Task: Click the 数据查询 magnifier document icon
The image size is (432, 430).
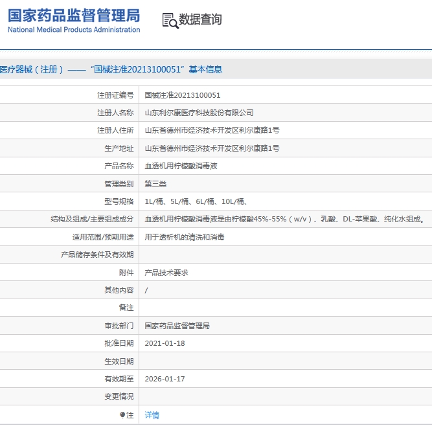Action: [170, 20]
